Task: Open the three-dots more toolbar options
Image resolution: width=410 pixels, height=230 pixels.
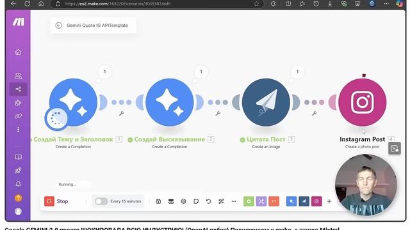Action: (234, 201)
